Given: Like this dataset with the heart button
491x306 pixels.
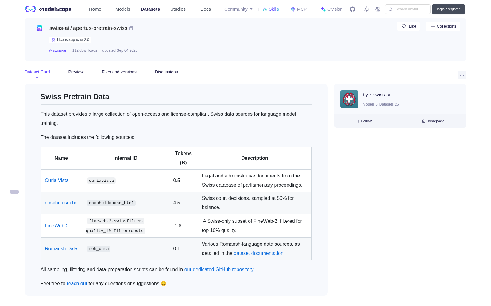Looking at the screenshot, I should 408,26.
